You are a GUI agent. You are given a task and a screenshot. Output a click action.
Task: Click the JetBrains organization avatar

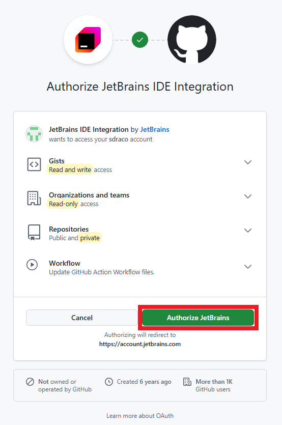click(34, 134)
